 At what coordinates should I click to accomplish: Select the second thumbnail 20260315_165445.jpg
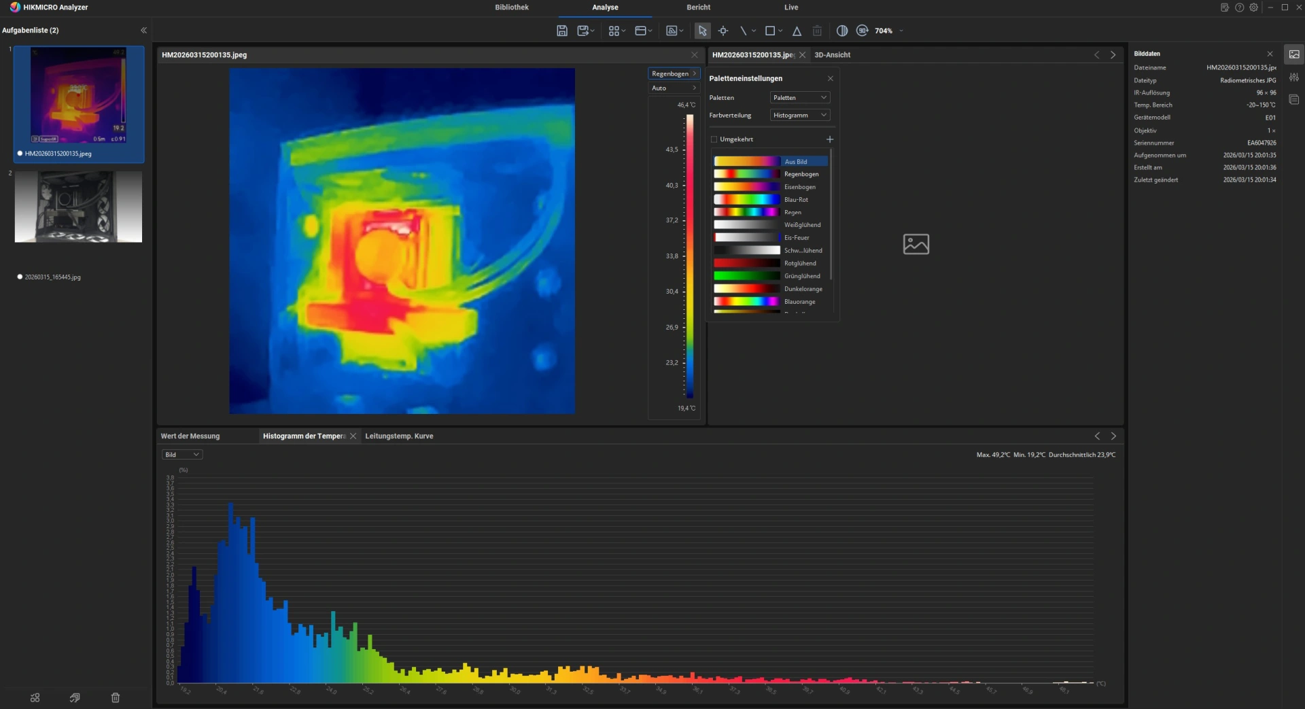point(78,207)
